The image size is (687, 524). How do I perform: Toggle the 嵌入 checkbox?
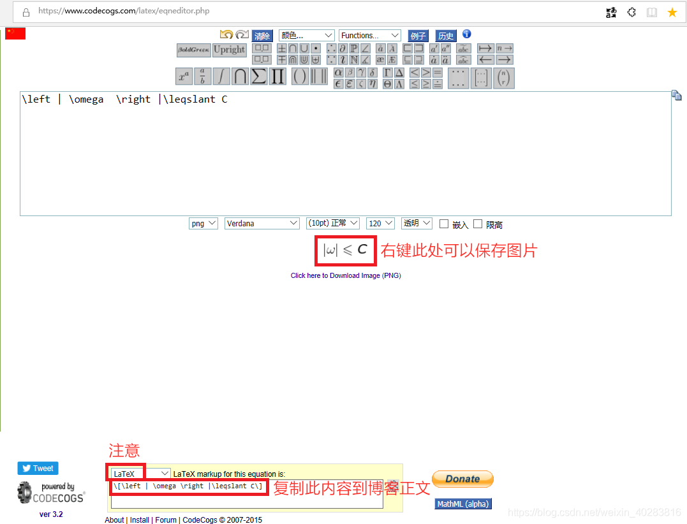[444, 224]
